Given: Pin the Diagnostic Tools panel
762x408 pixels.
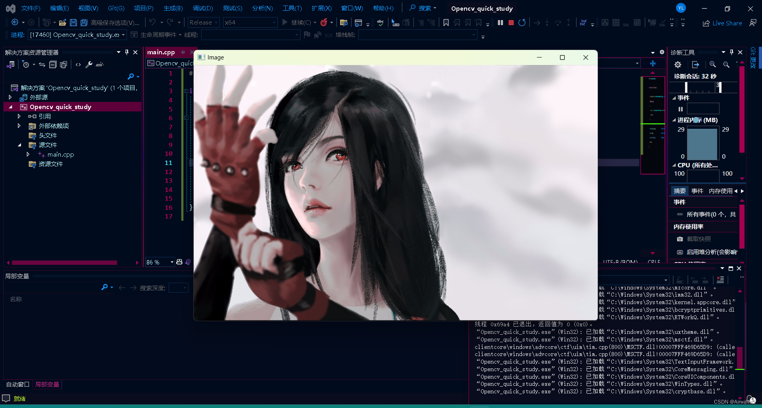Looking at the screenshot, I should [731, 52].
